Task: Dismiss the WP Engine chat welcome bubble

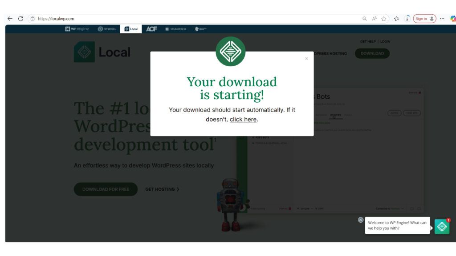Action: pyautogui.click(x=361, y=220)
